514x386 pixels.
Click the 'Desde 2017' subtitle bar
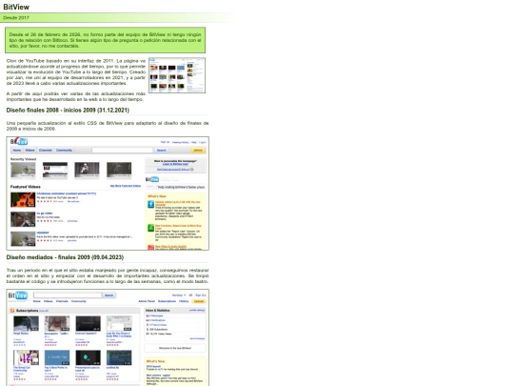pyautogui.click(x=118, y=18)
